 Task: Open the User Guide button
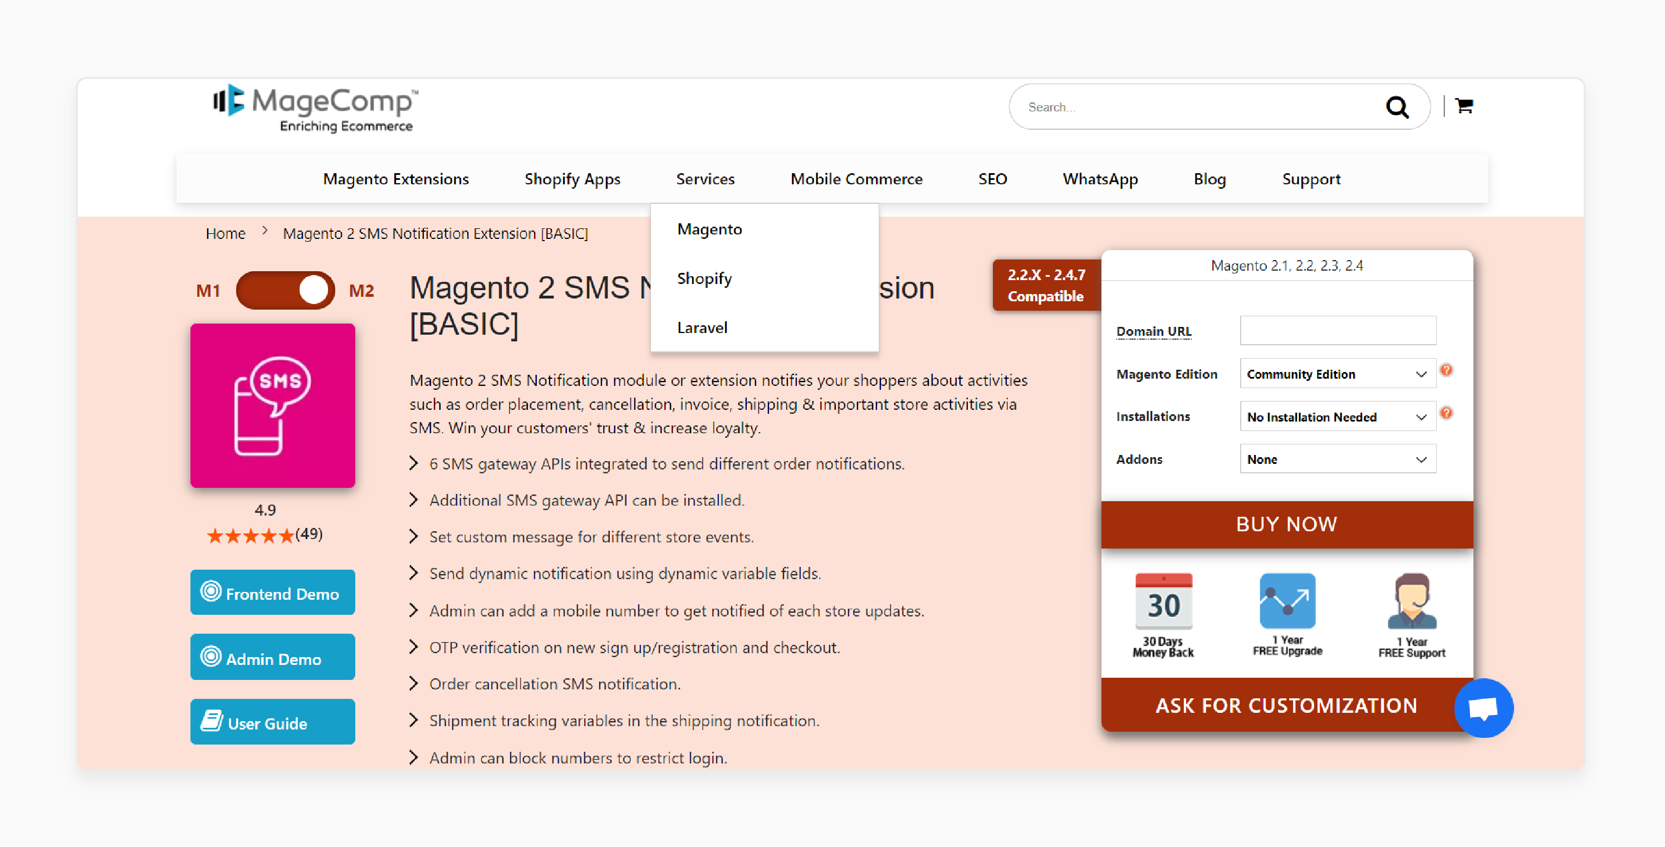pos(273,722)
